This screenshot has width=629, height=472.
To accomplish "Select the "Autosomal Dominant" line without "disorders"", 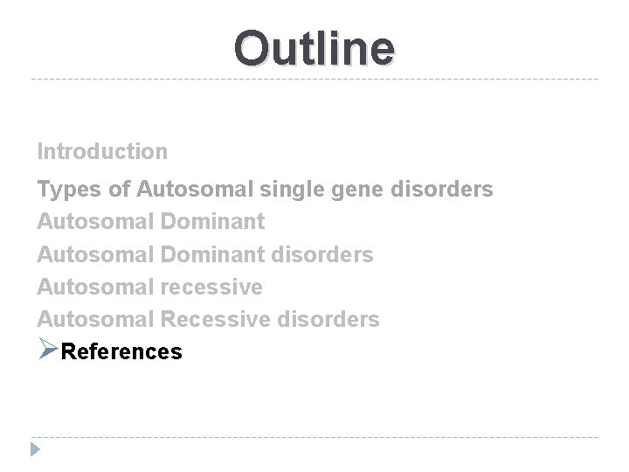I will 150,222.
